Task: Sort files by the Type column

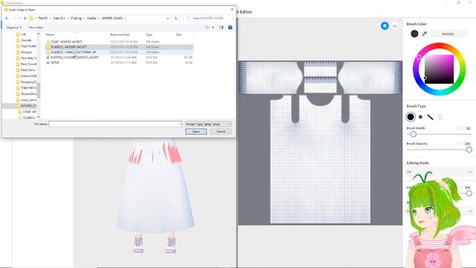Action: tap(149, 35)
